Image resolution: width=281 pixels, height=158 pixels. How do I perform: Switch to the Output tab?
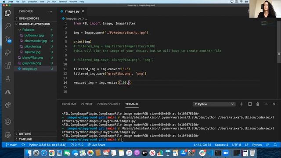[x=87, y=104]
